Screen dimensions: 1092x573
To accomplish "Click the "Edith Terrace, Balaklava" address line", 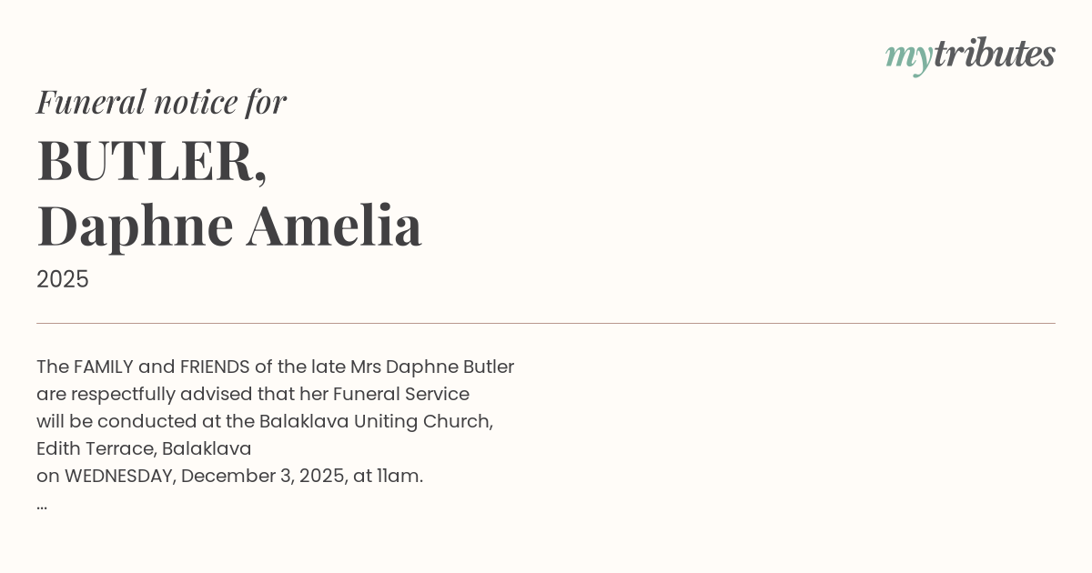I will pos(144,448).
